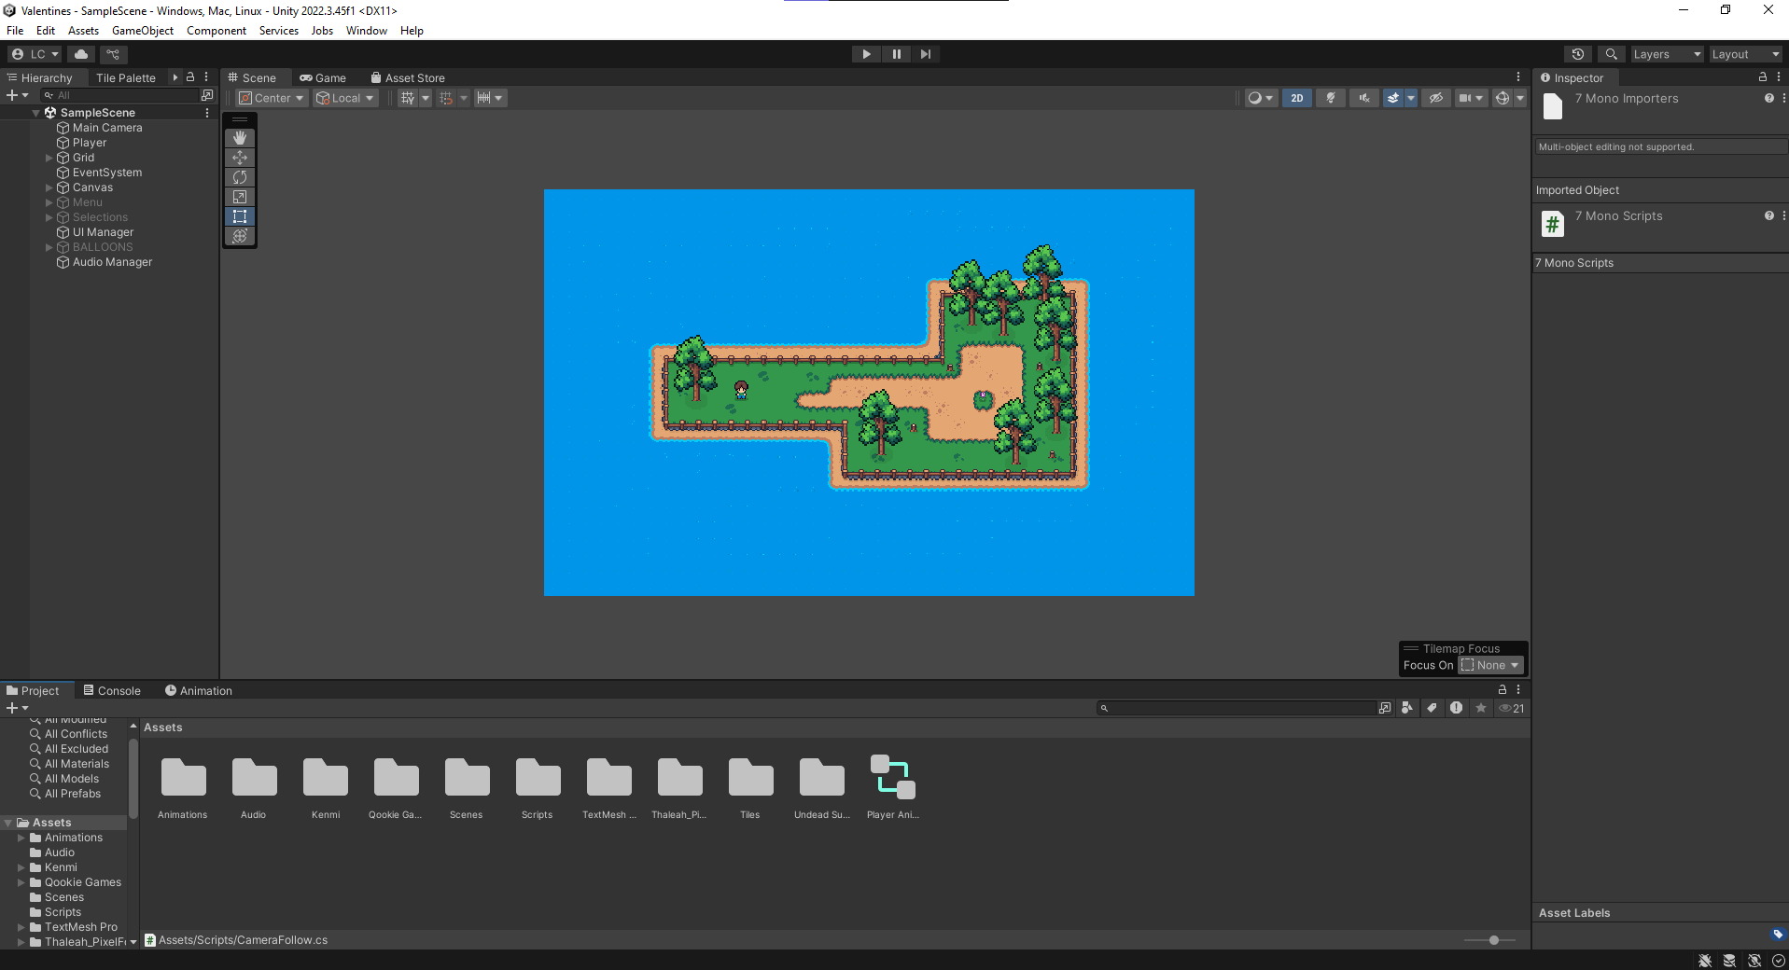Select the Rotate tool
The width and height of the screenshot is (1789, 970).
[240, 177]
